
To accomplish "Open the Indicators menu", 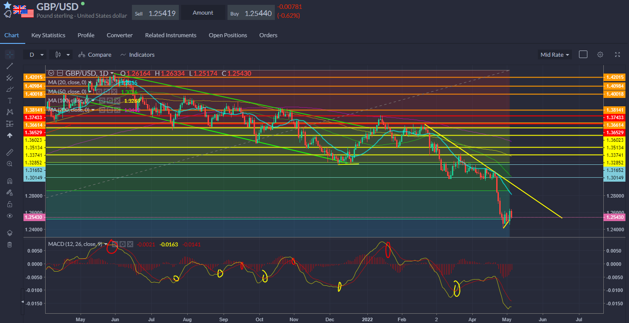I will [x=137, y=54].
